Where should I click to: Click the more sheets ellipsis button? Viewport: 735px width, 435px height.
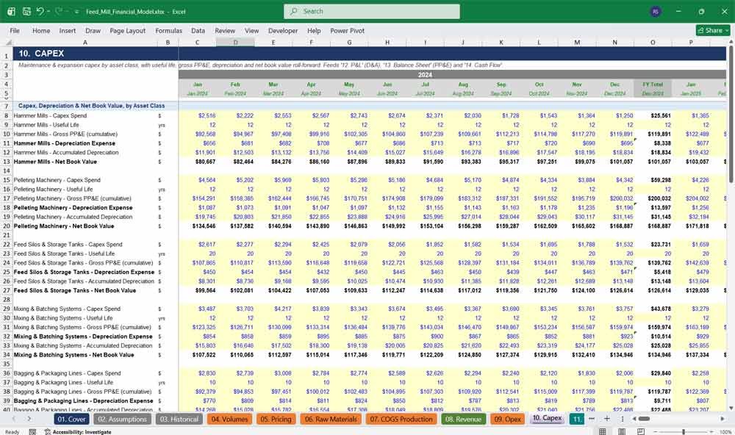coord(592,419)
